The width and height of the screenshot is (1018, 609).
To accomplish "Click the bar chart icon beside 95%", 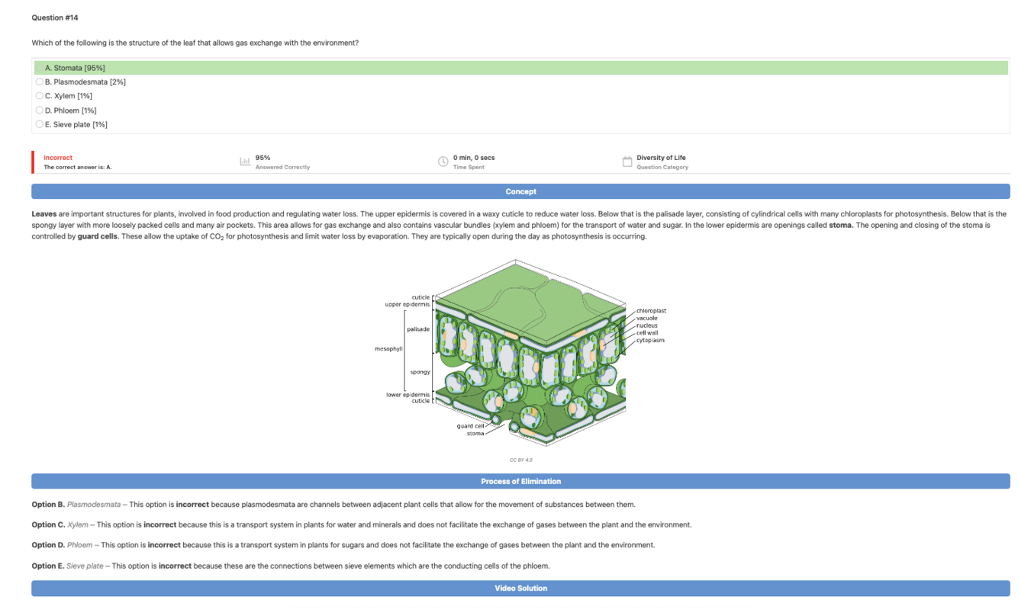I will click(x=245, y=162).
